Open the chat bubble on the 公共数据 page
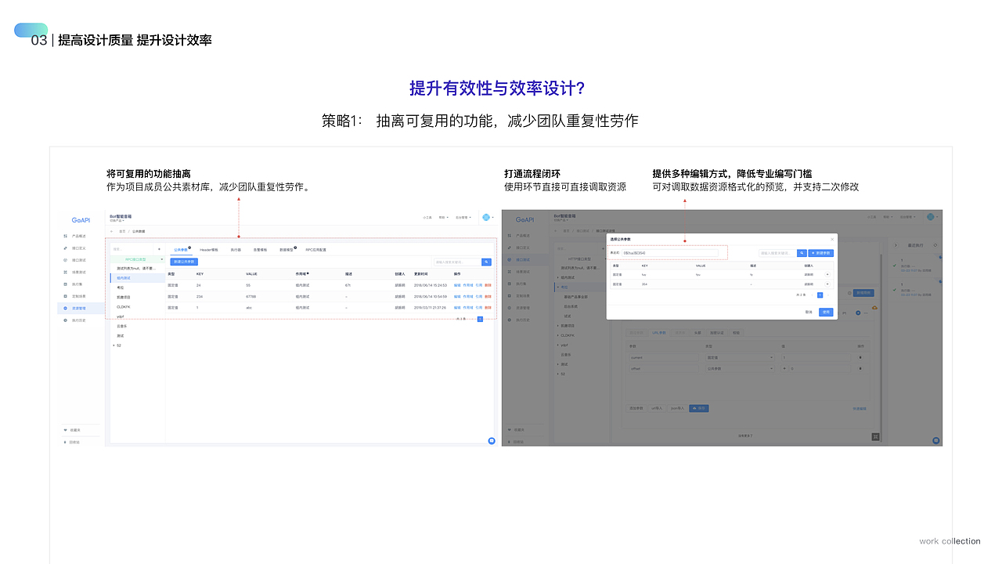Screen dimensions: 1002x564 click(492, 441)
